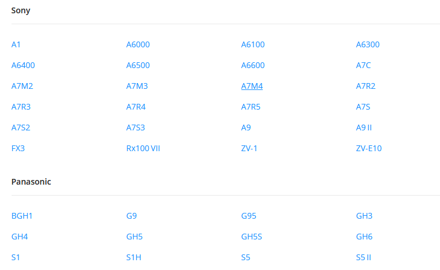Click the Sony section heading
This screenshot has height=270, width=440.
(21, 10)
